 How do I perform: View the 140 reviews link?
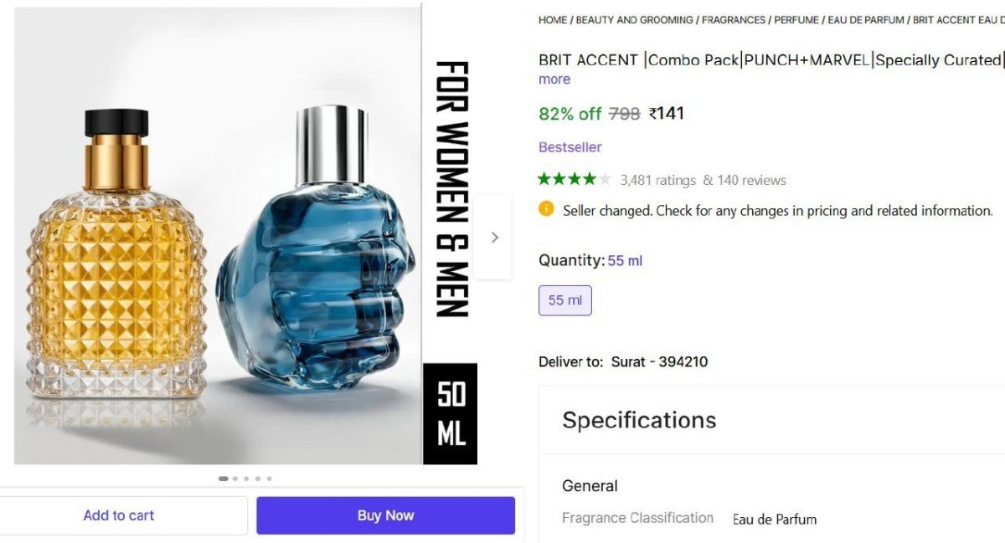click(751, 180)
